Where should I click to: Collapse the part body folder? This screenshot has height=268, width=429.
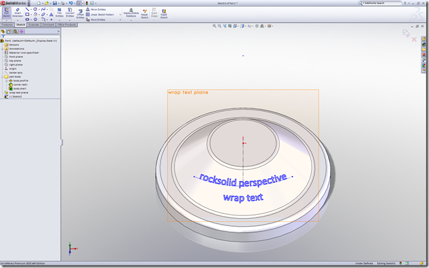2,76
